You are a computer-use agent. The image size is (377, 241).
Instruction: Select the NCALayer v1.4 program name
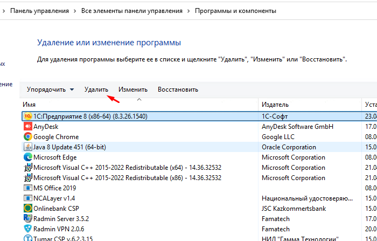click(x=54, y=198)
